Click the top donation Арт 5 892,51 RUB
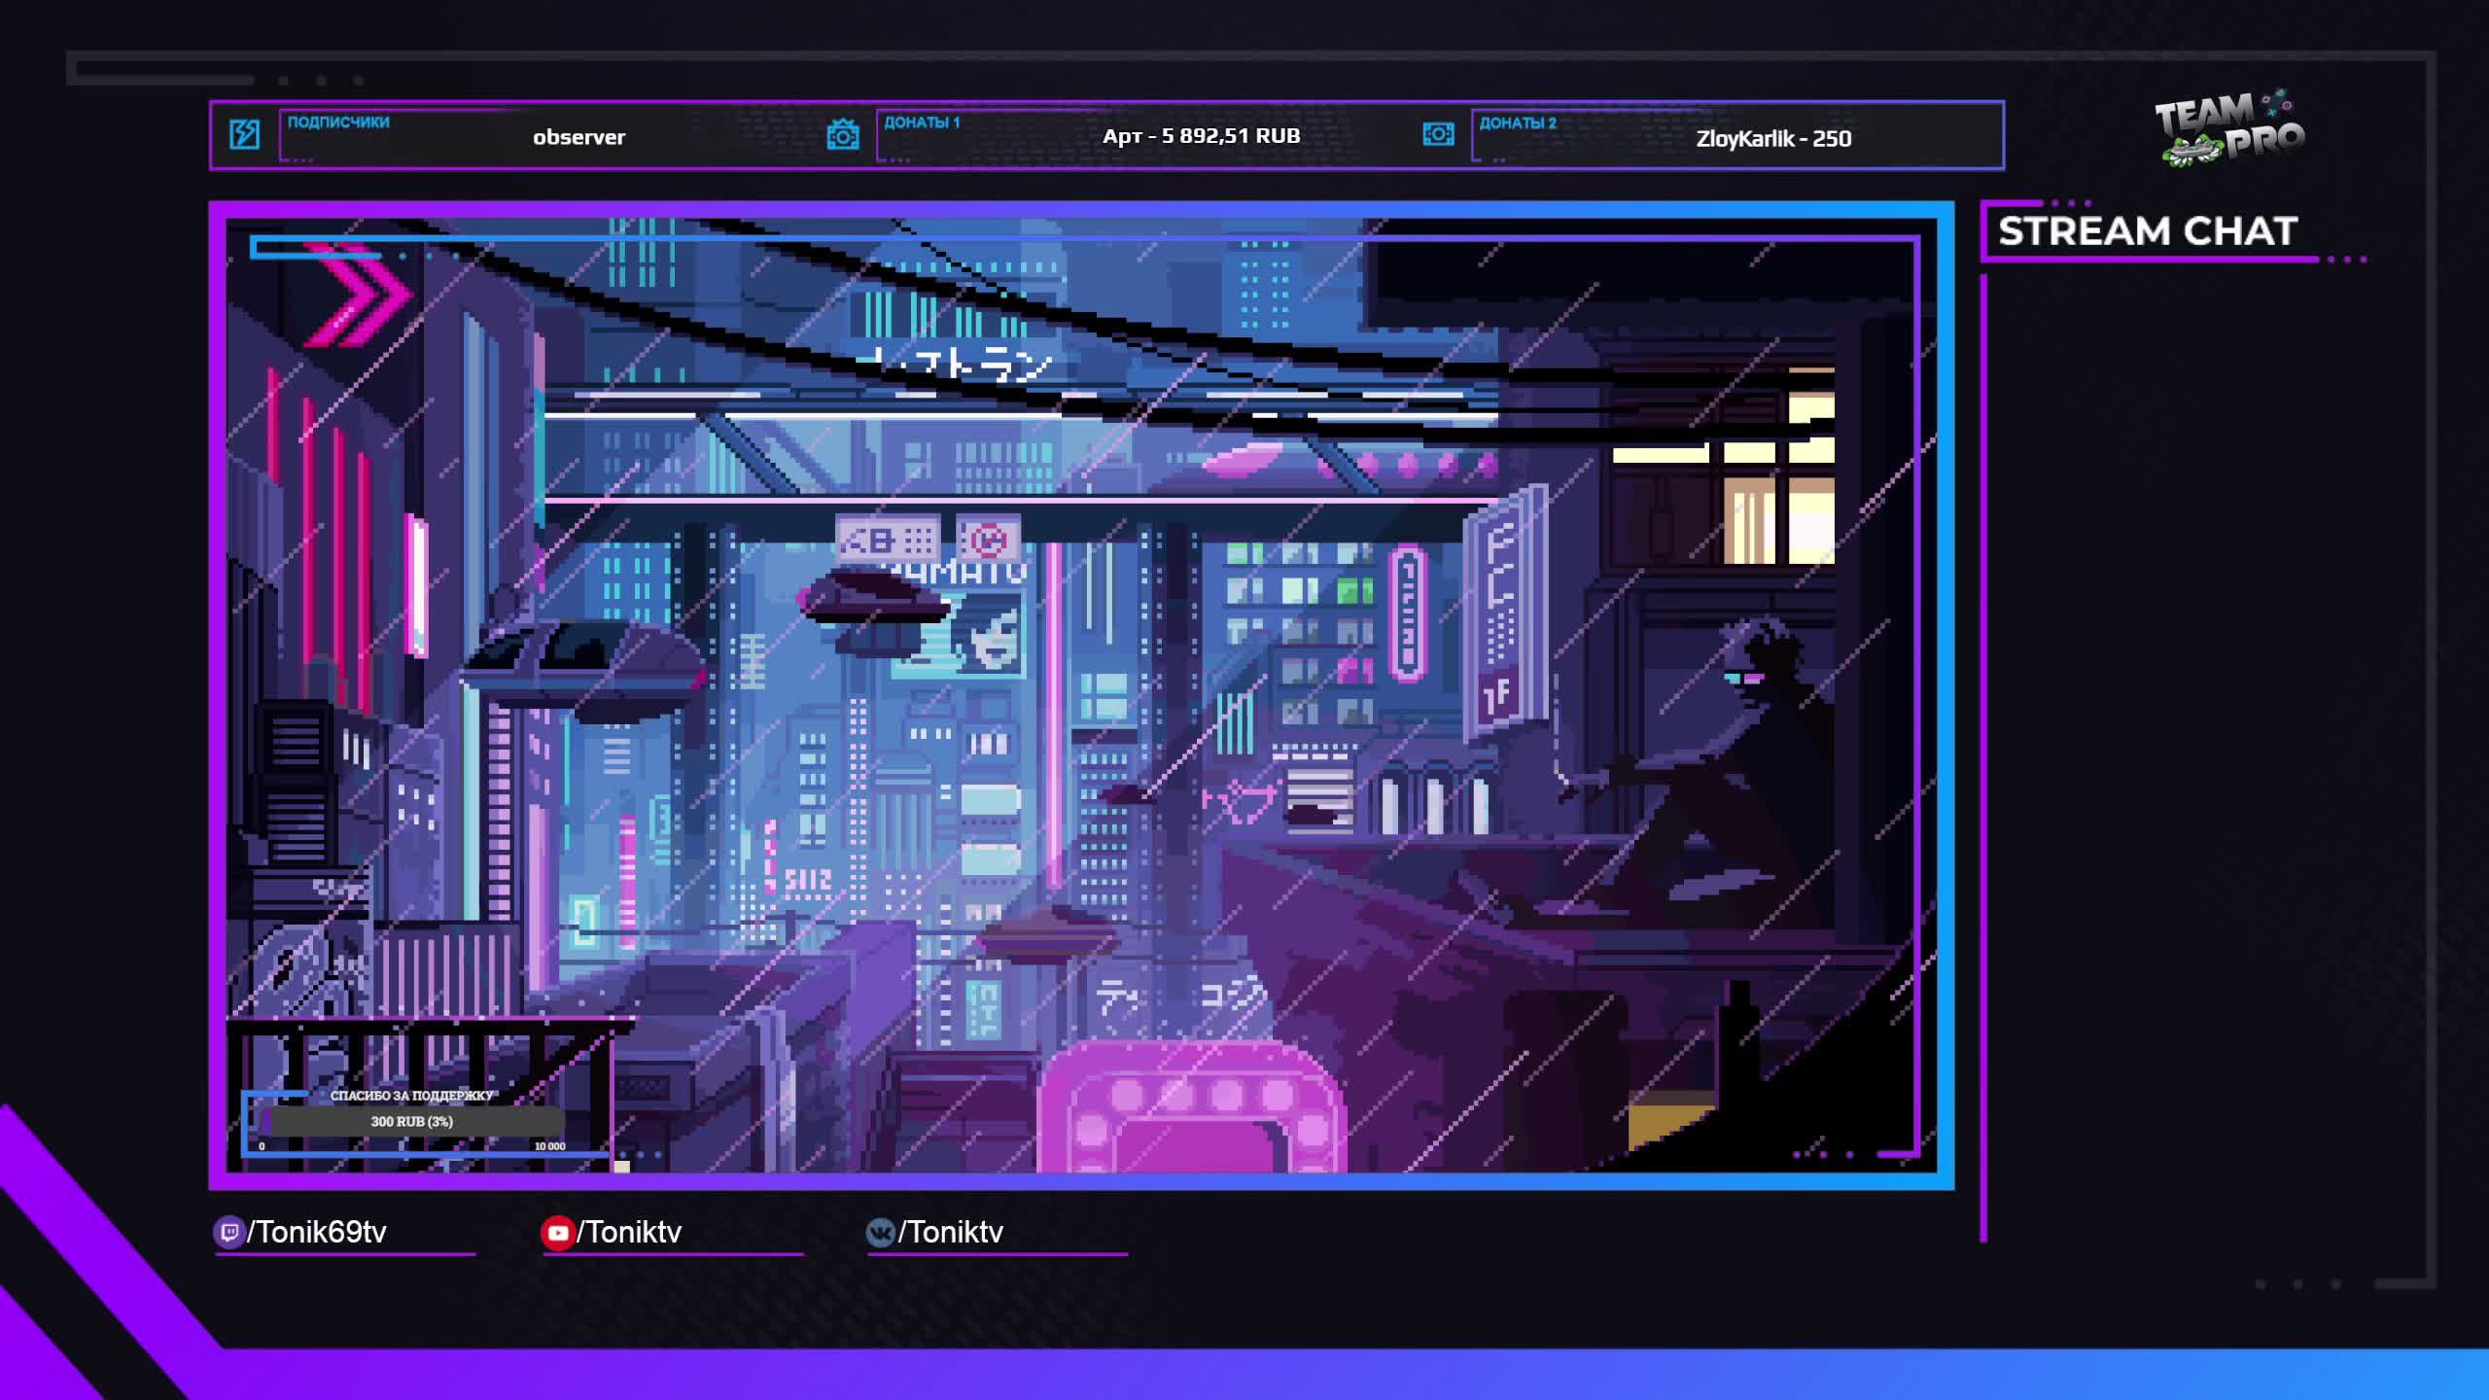 coord(1201,136)
